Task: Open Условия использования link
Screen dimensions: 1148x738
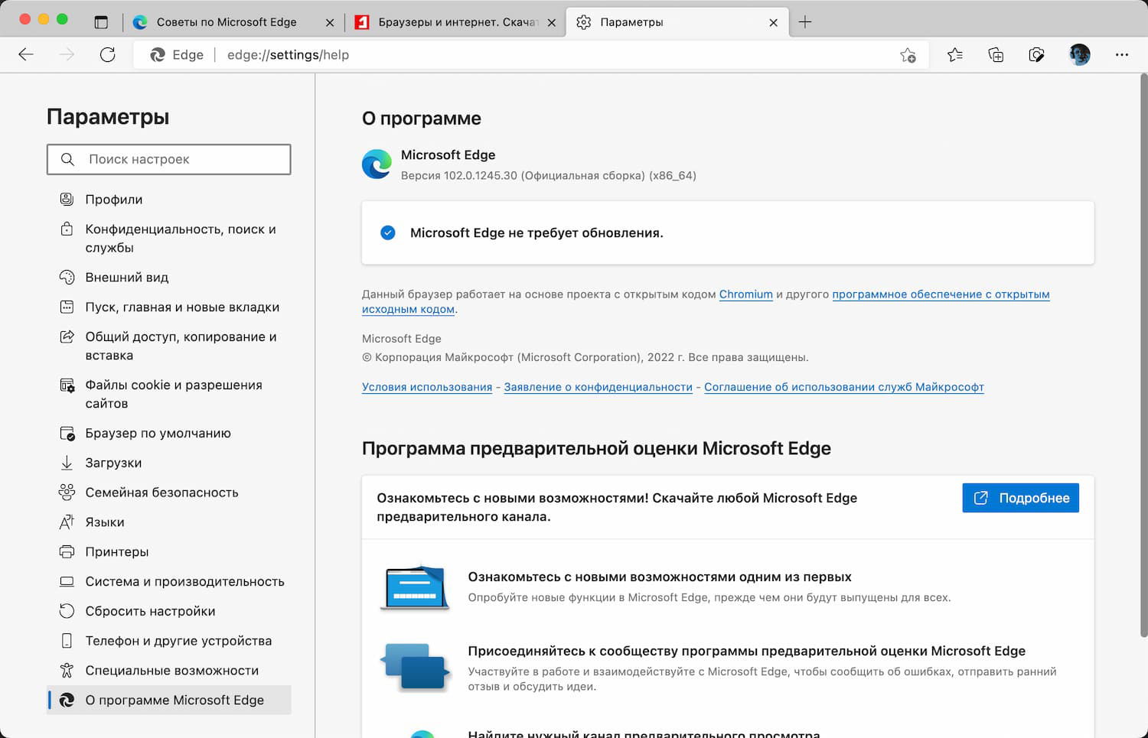Action: point(426,387)
